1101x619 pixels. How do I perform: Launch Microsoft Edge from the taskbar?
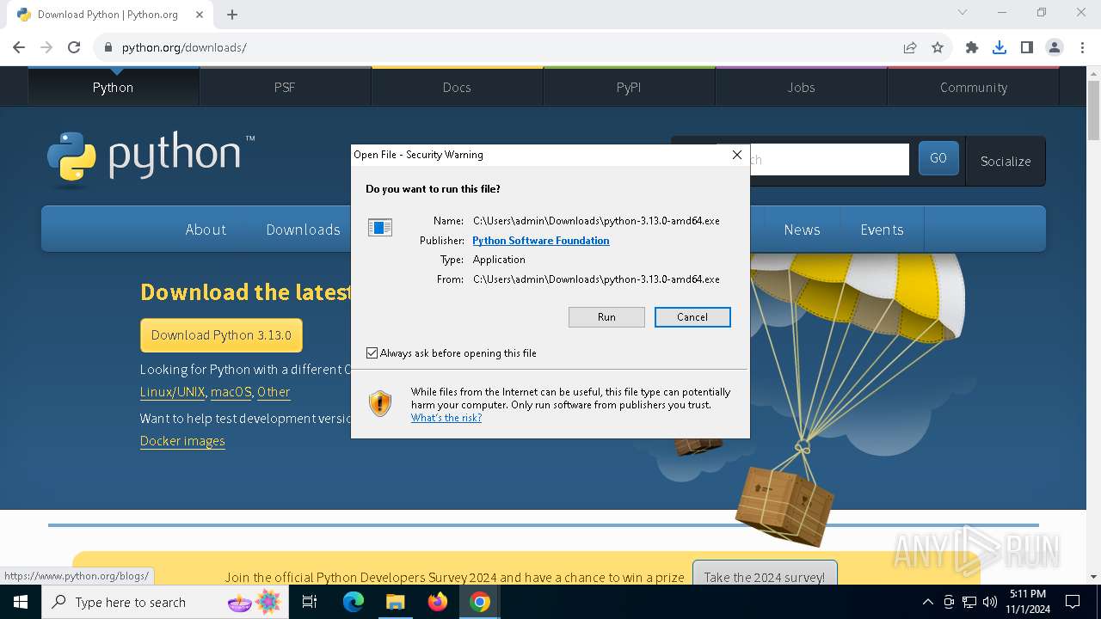click(x=354, y=602)
